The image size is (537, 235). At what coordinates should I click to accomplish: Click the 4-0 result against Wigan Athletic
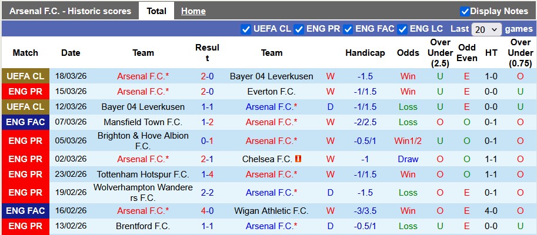[x=207, y=211]
